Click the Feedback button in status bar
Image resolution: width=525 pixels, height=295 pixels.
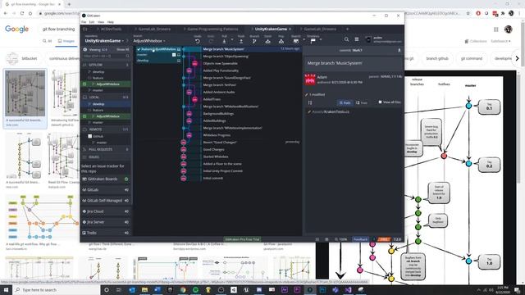click(360, 239)
